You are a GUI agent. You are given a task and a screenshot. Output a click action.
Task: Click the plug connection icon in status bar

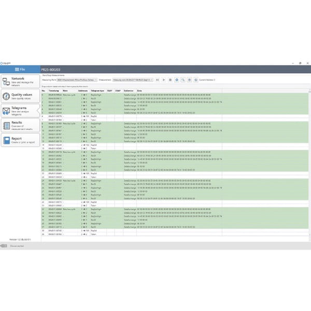4,246
